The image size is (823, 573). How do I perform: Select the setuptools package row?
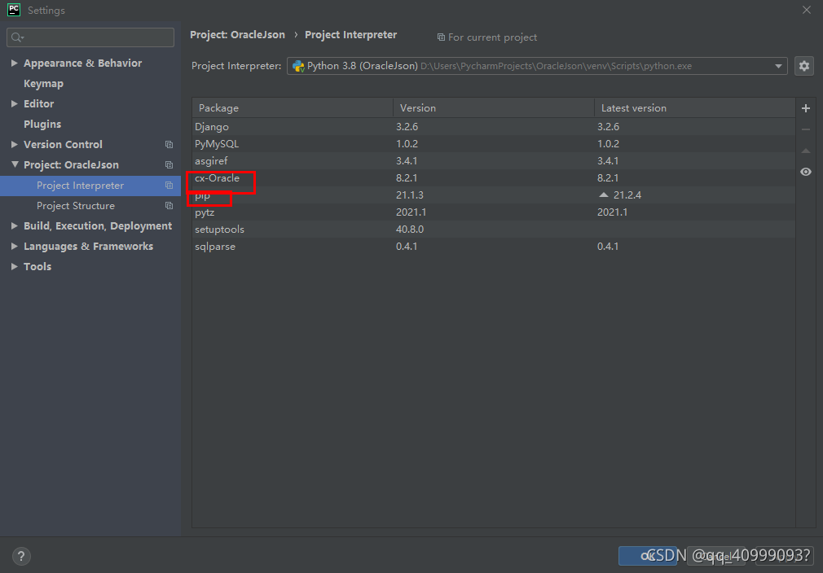(493, 229)
